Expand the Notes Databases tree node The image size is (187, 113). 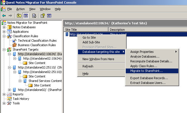click(x=4, y=27)
